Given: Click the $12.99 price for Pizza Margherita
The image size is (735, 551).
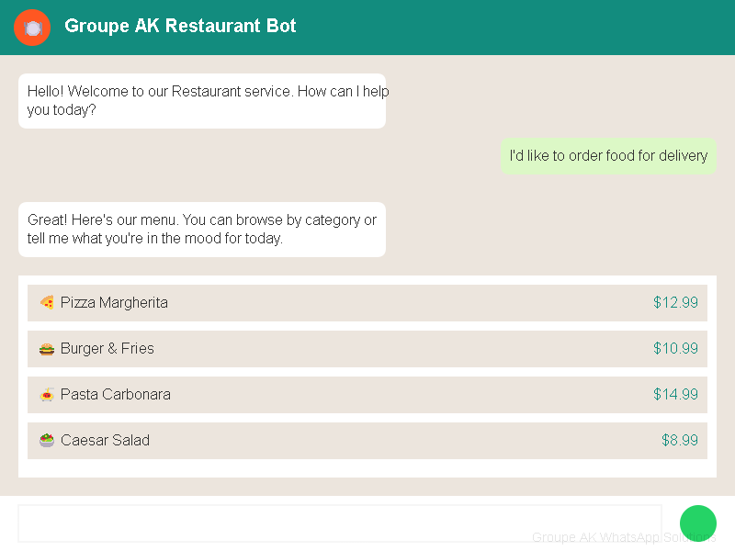Looking at the screenshot, I should [x=675, y=302].
